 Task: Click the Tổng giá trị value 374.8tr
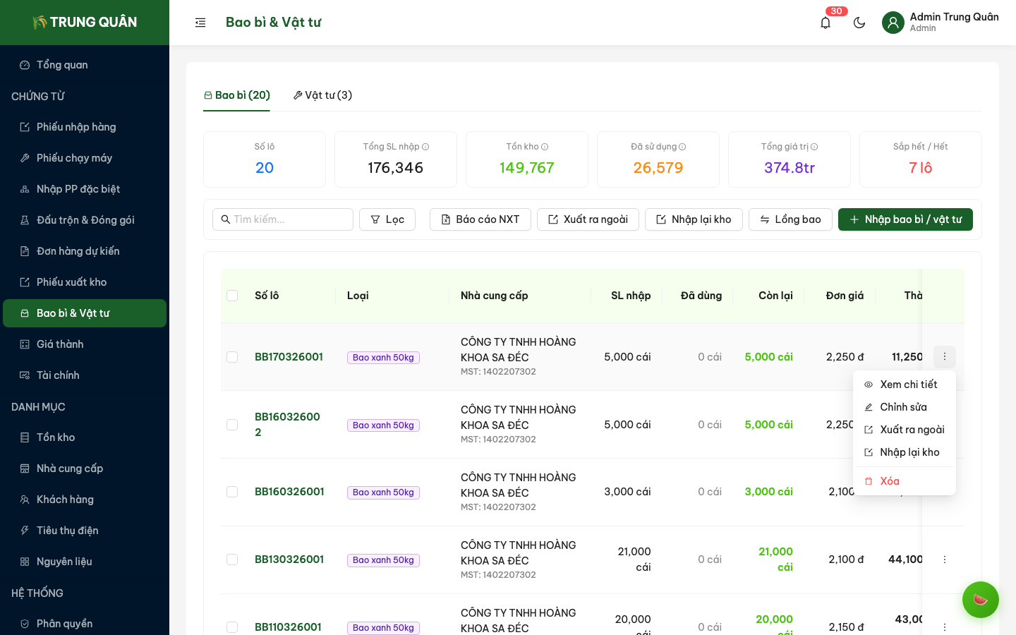tap(790, 168)
